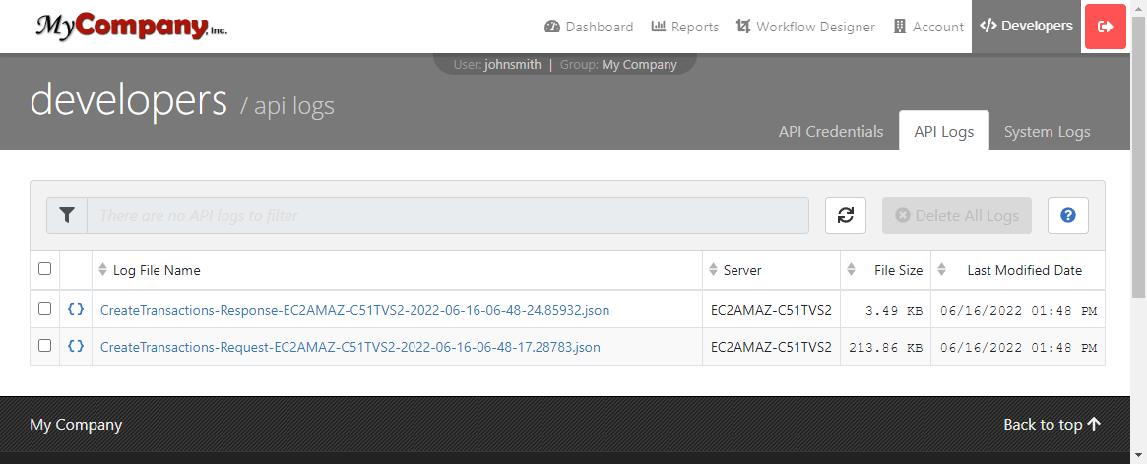Viewport: 1147px width, 464px height.
Task: Check the CreateTransactions-Response row checkbox
Action: click(x=44, y=309)
